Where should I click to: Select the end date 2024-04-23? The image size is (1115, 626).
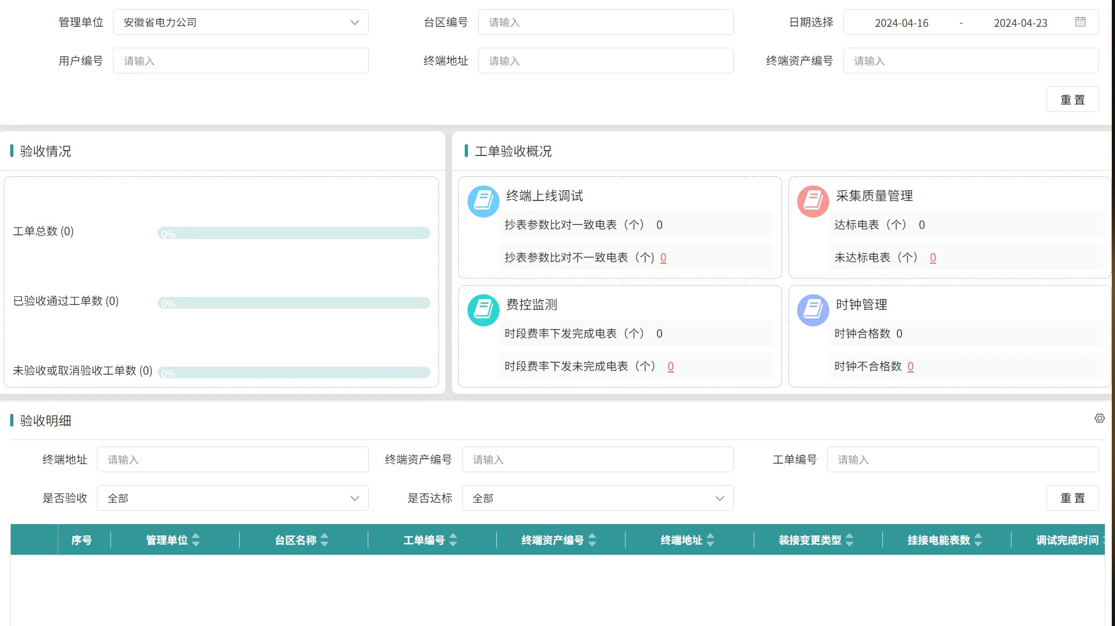pos(1020,23)
